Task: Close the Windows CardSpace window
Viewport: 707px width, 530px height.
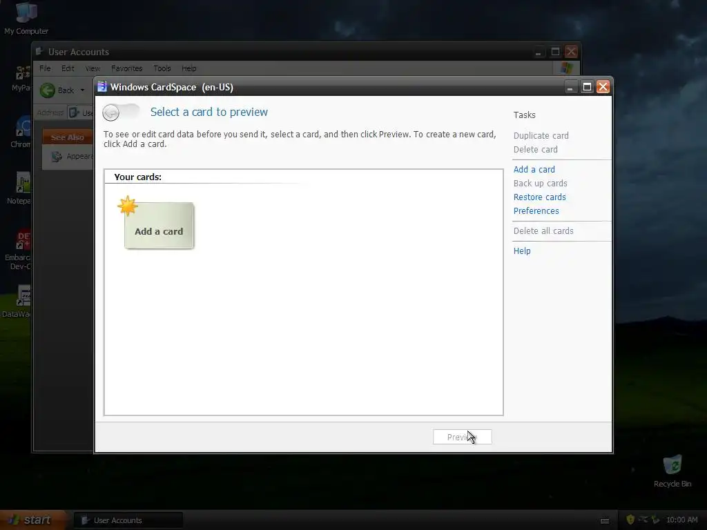Action: (603, 87)
